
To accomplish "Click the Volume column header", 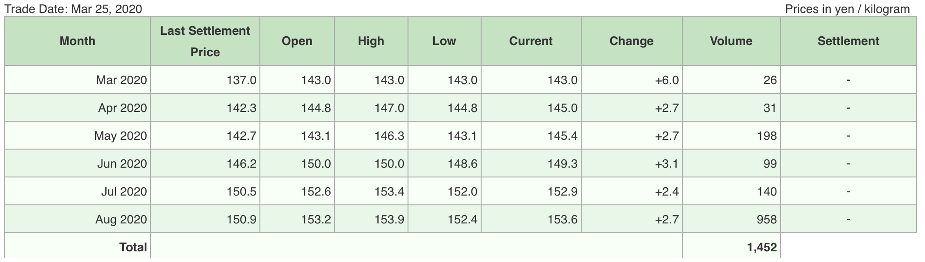I will (731, 41).
